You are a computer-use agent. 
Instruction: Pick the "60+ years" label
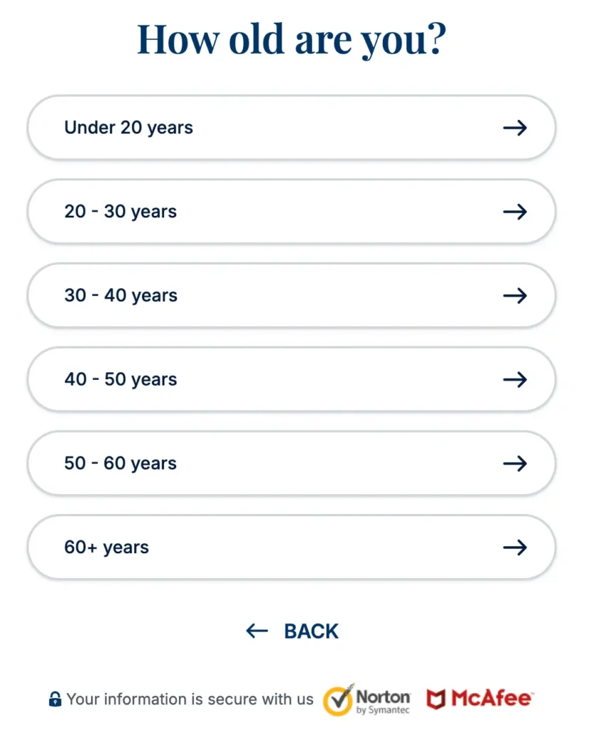click(x=106, y=547)
